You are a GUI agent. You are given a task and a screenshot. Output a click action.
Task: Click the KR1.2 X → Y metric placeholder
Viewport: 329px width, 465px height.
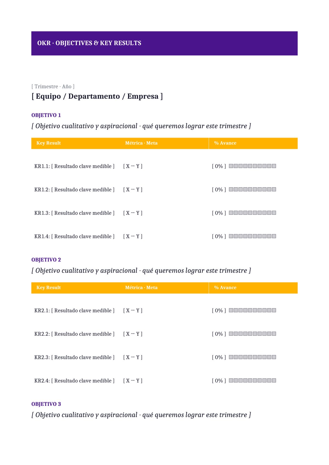point(133,189)
